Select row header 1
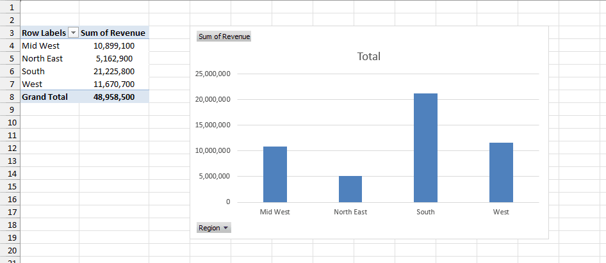Viewport: 606px width, 263px height. pyautogui.click(x=10, y=7)
